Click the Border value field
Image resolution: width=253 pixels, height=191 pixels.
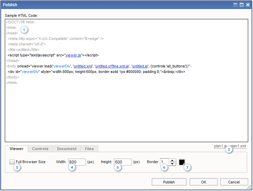(x=165, y=162)
